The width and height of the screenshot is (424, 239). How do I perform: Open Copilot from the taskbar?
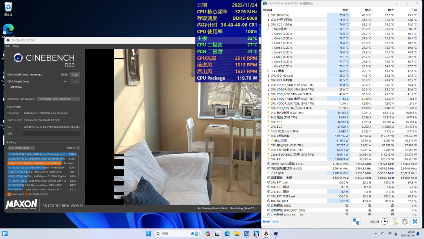pyautogui.click(x=208, y=233)
